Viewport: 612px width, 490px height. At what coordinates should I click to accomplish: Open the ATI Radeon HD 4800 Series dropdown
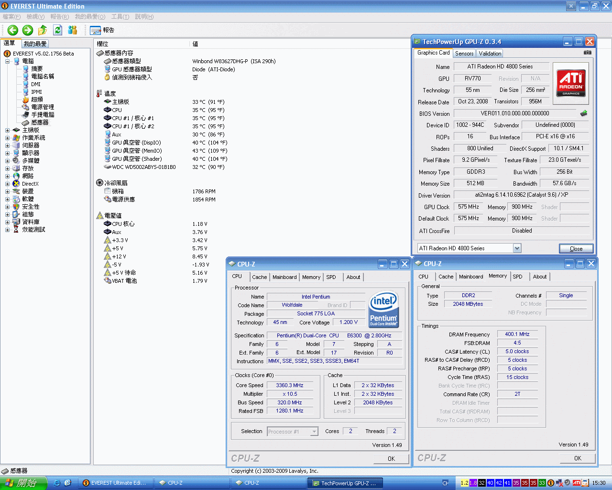pos(517,248)
